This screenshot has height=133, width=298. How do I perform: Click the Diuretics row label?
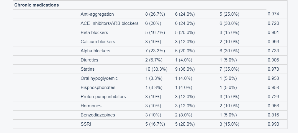(89, 60)
